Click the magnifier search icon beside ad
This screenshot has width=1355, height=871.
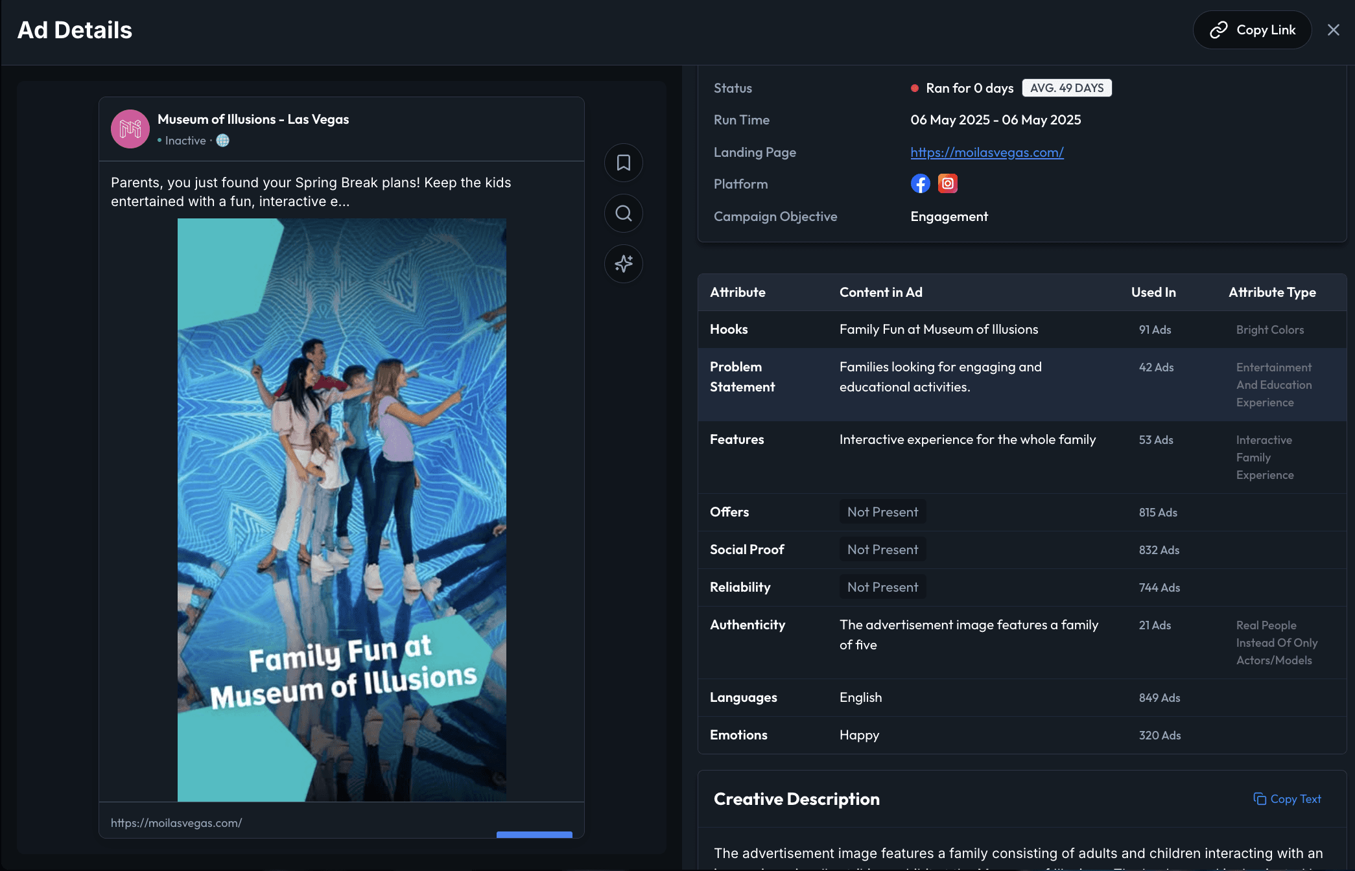tap(623, 213)
